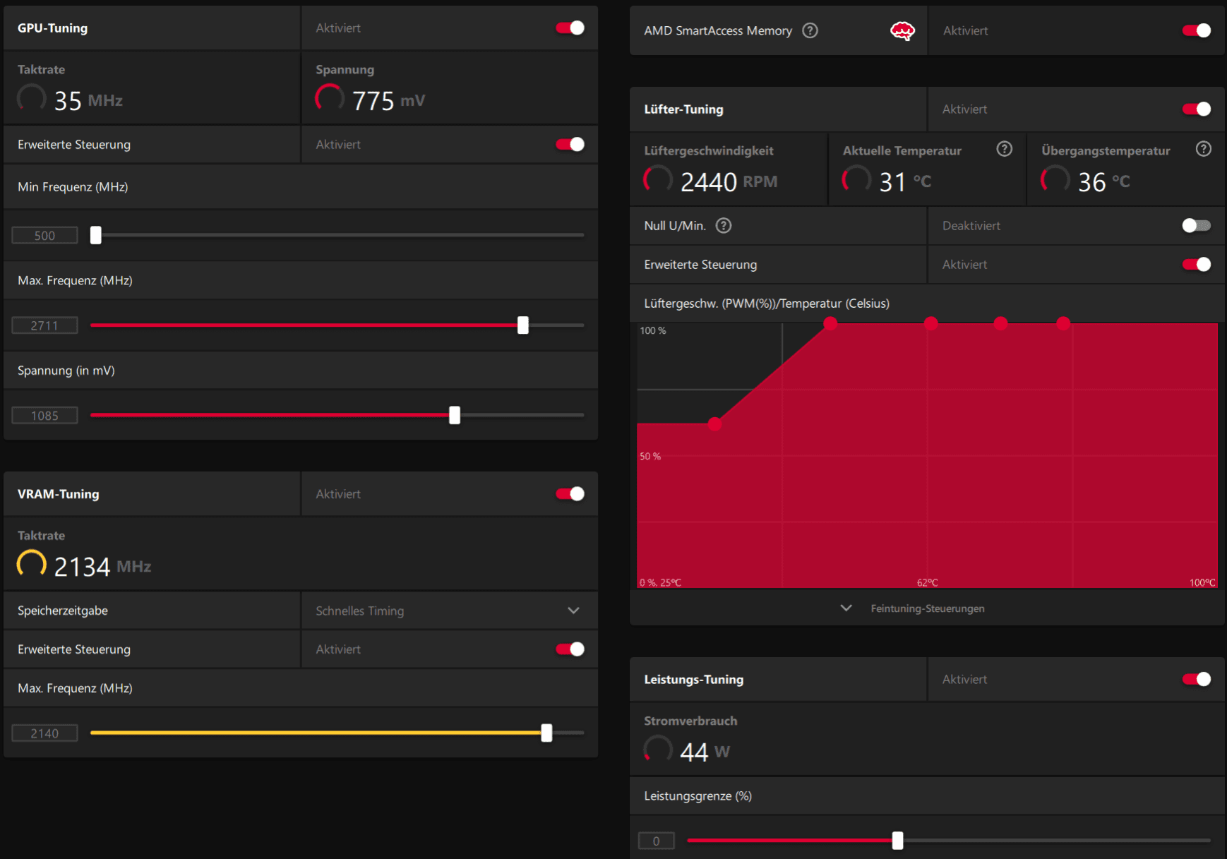This screenshot has width=1227, height=859.
Task: Switch off Lüfter-Tuning
Action: click(1197, 109)
